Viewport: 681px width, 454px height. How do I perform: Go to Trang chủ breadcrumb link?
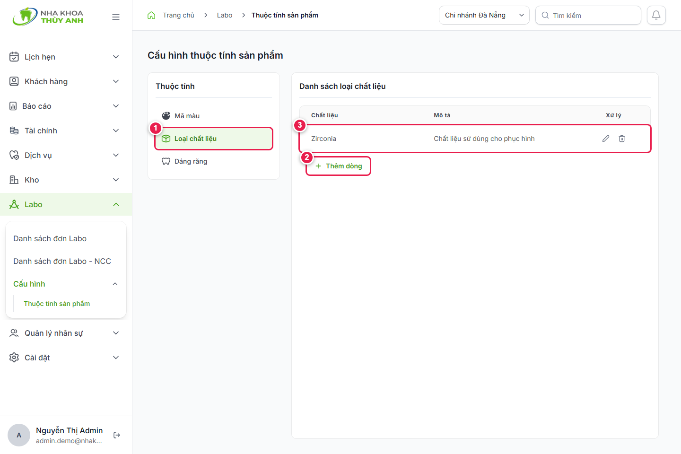pyautogui.click(x=178, y=15)
